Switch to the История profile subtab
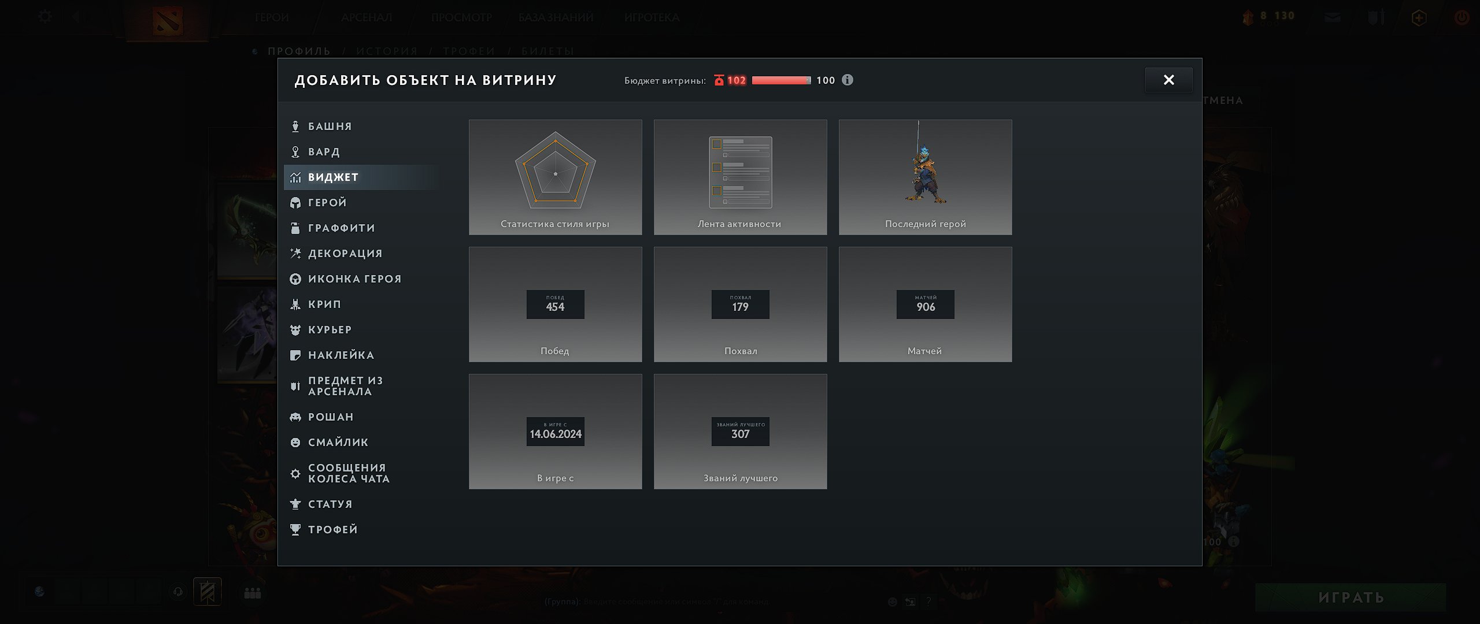Screen dimensions: 1480x624 [387, 51]
